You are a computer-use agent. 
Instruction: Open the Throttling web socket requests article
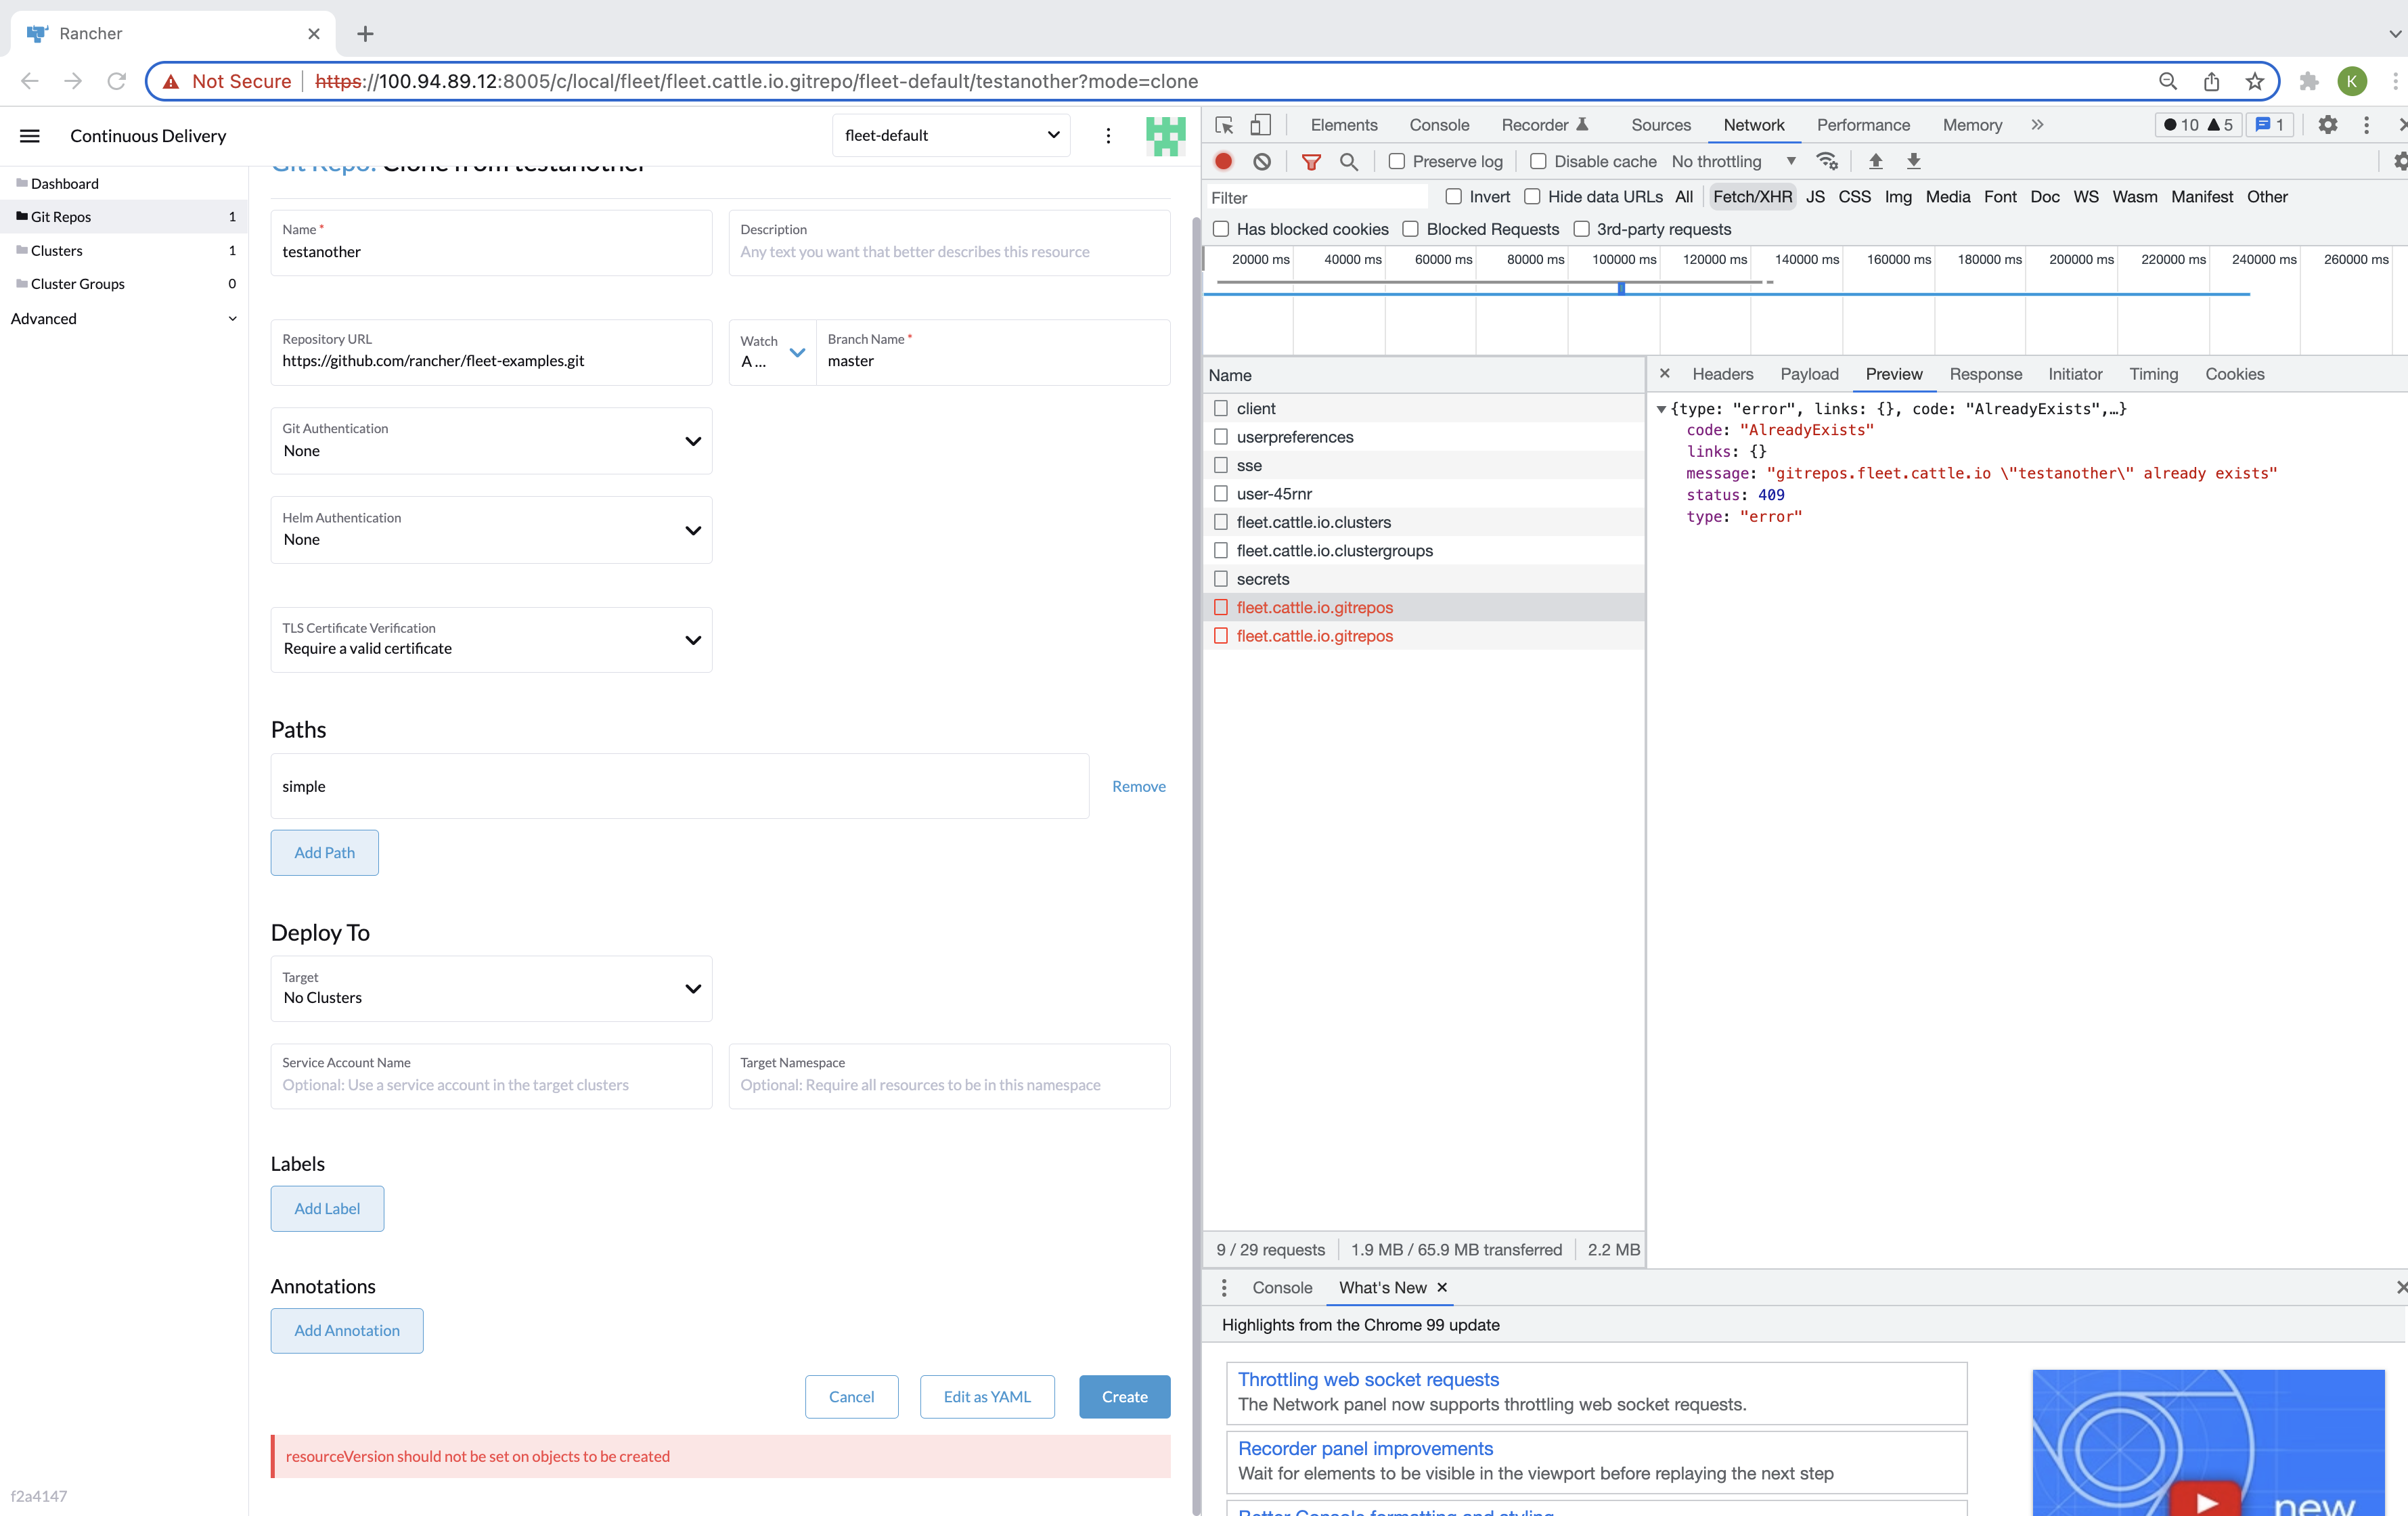tap(1368, 1379)
